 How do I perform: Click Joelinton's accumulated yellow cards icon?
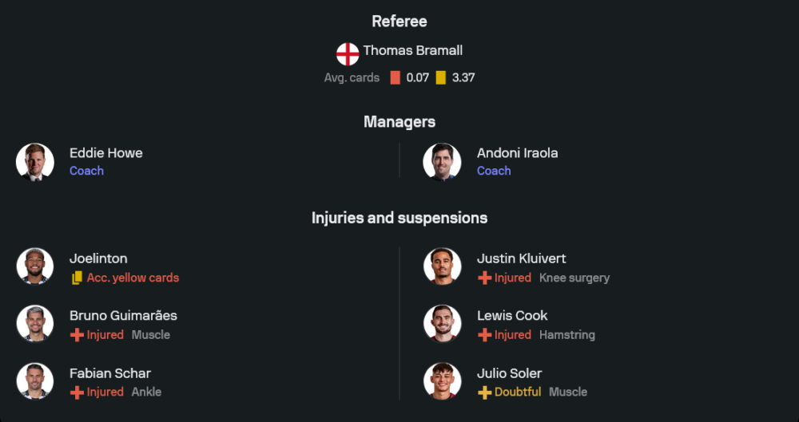pyautogui.click(x=77, y=278)
